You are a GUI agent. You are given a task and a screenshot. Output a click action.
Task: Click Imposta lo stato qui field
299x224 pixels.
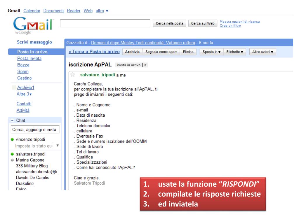(x=34, y=146)
